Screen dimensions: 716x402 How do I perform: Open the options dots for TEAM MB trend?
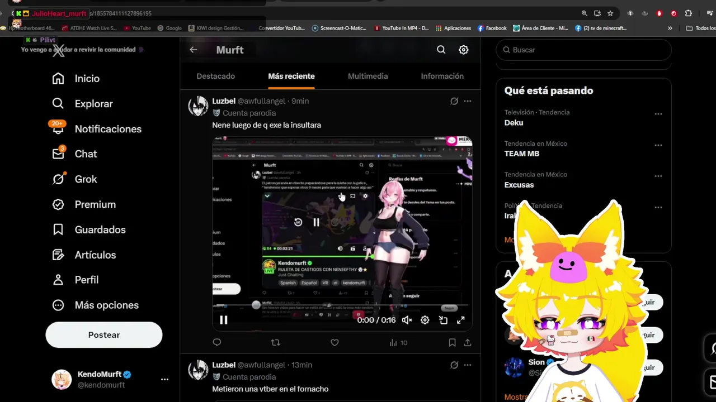[x=658, y=145]
